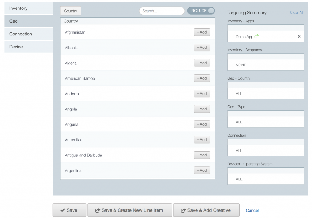Add Afghanistan to targeting
This screenshot has width=312, height=218.
click(x=202, y=32)
